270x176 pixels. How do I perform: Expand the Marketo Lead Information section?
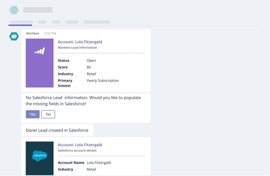point(77,47)
